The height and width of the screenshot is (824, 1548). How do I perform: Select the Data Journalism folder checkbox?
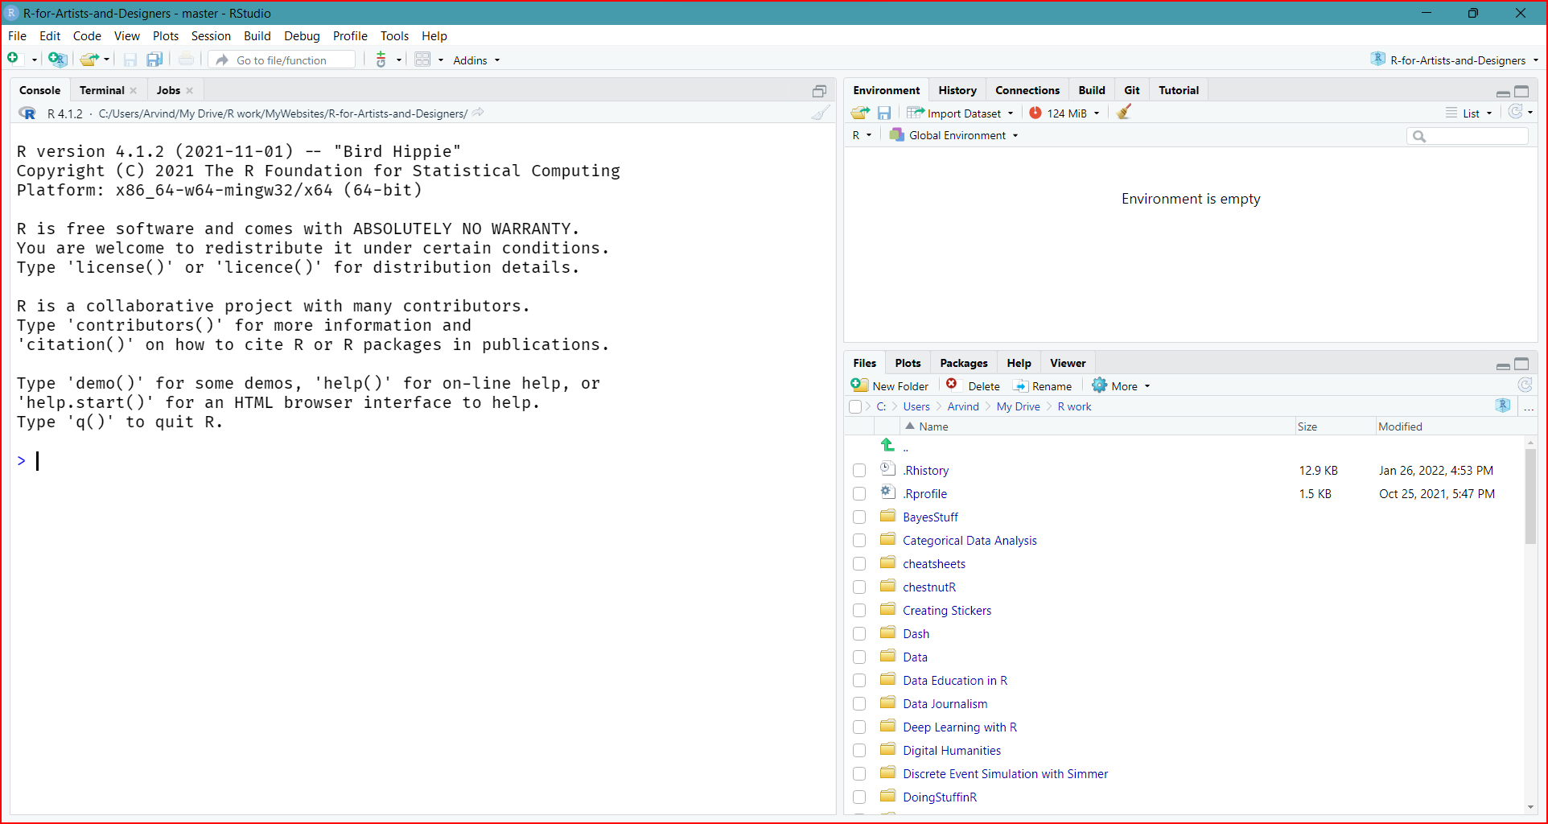coord(859,704)
